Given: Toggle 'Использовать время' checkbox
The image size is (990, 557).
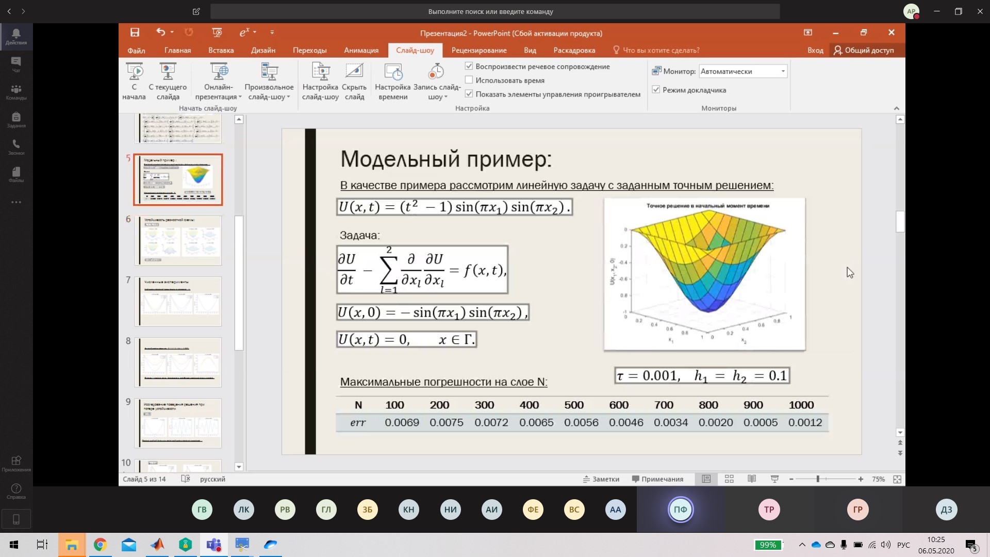Looking at the screenshot, I should point(469,80).
